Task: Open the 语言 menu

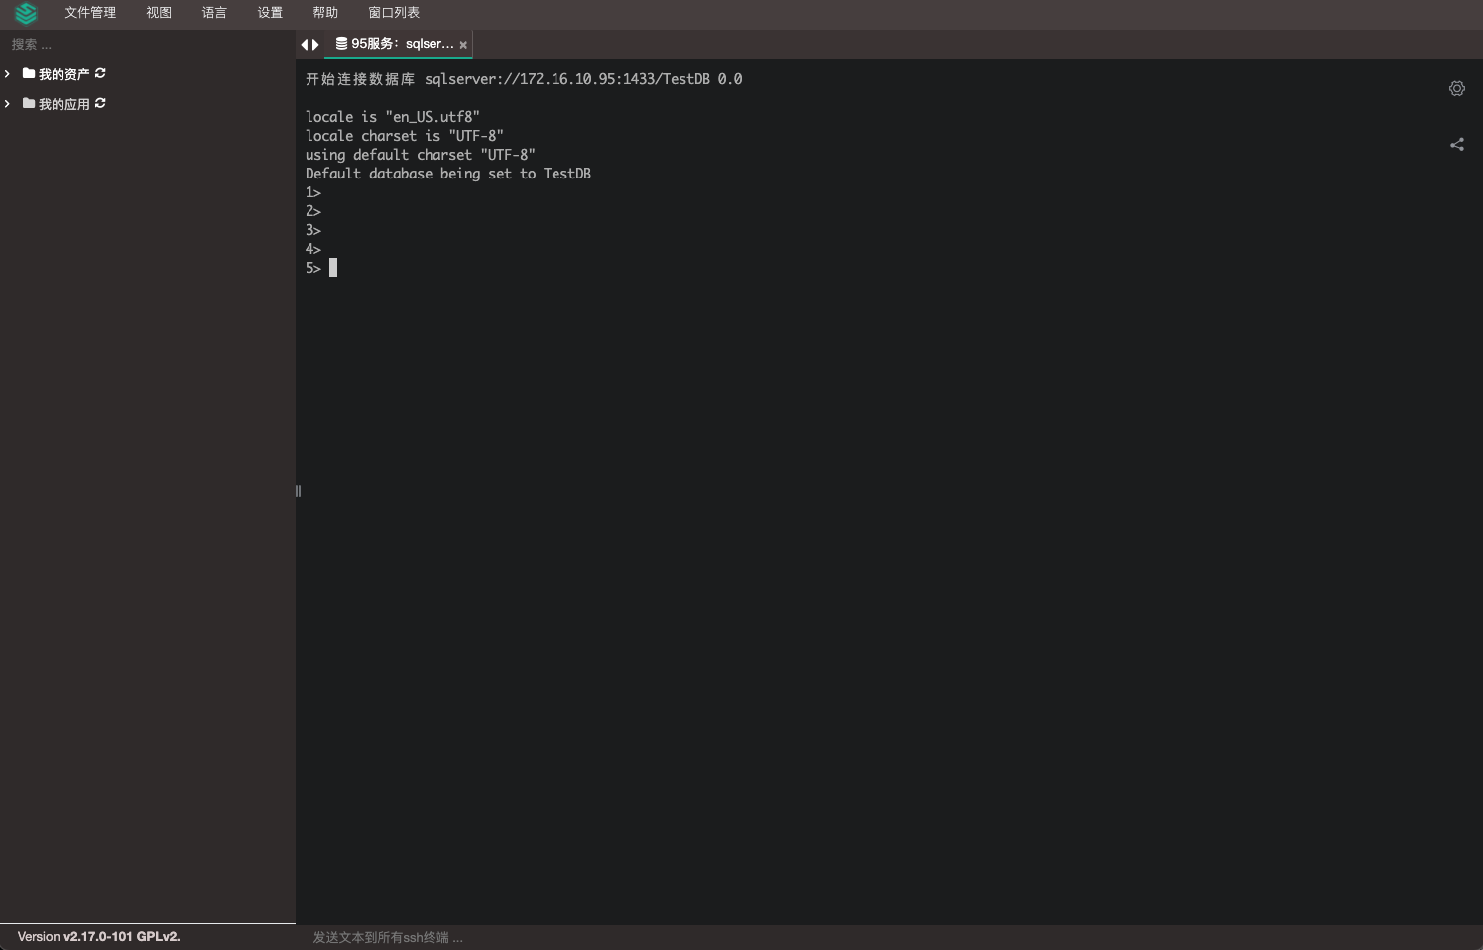Action: (214, 13)
